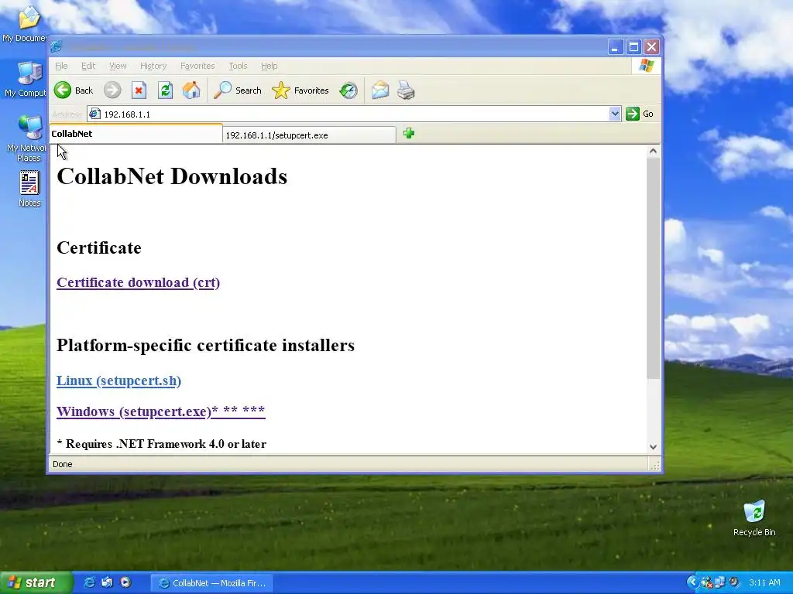Click the scrollbar down arrow

[653, 446]
